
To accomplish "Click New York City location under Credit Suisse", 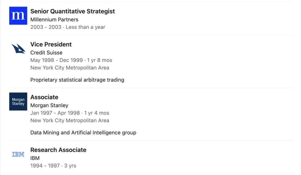I will [70, 68].
